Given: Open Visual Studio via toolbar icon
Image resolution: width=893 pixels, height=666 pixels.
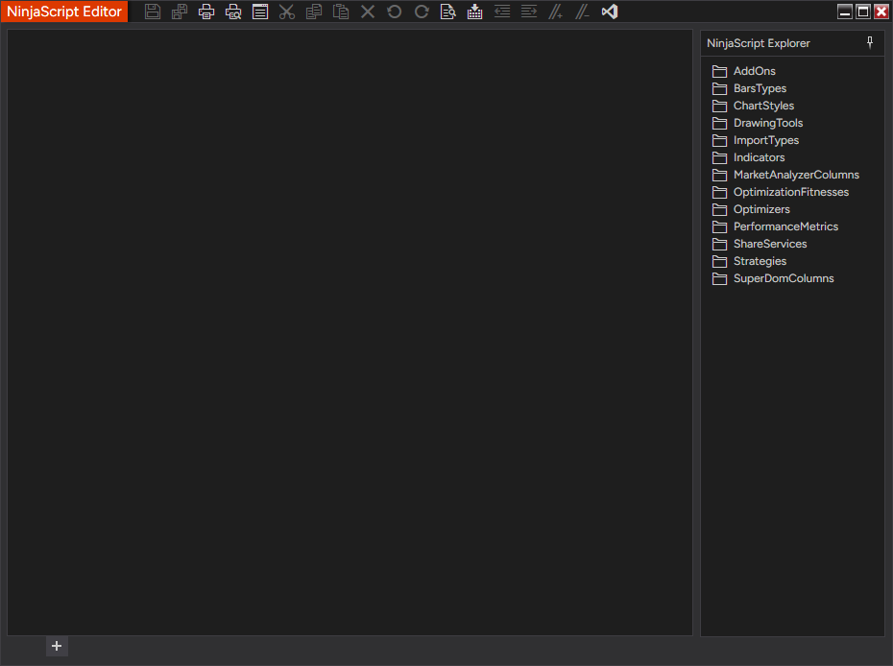Looking at the screenshot, I should 610,12.
